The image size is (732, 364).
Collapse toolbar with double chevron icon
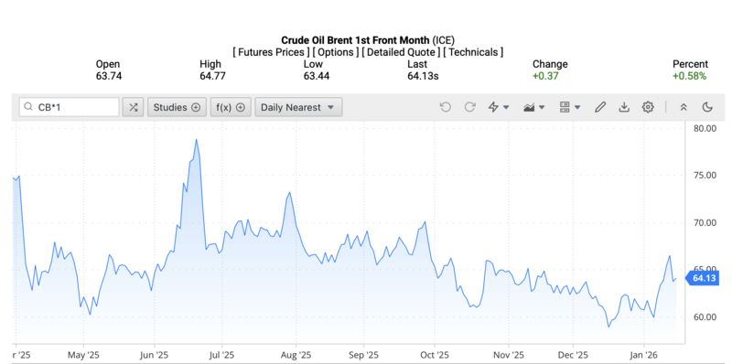(684, 107)
